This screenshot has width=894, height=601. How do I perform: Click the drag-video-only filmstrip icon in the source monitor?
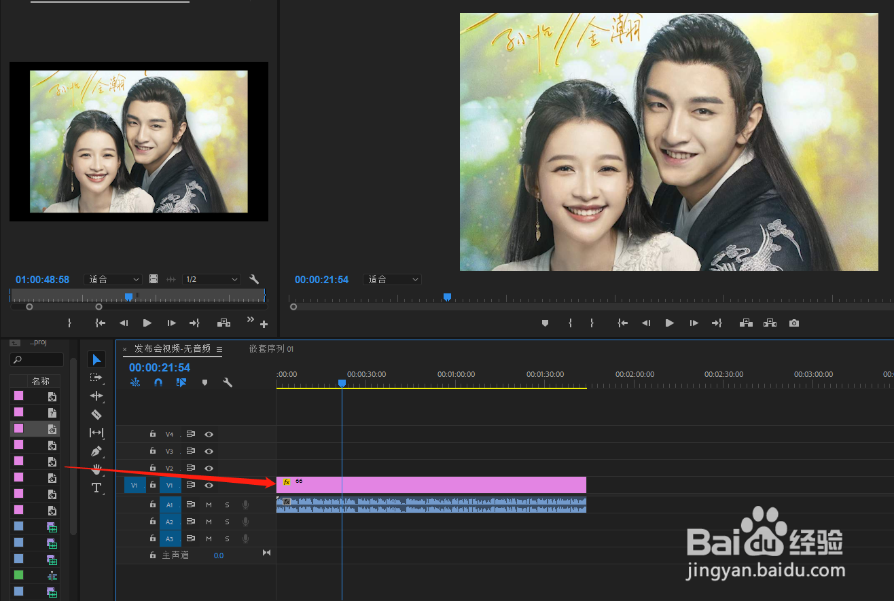click(154, 279)
